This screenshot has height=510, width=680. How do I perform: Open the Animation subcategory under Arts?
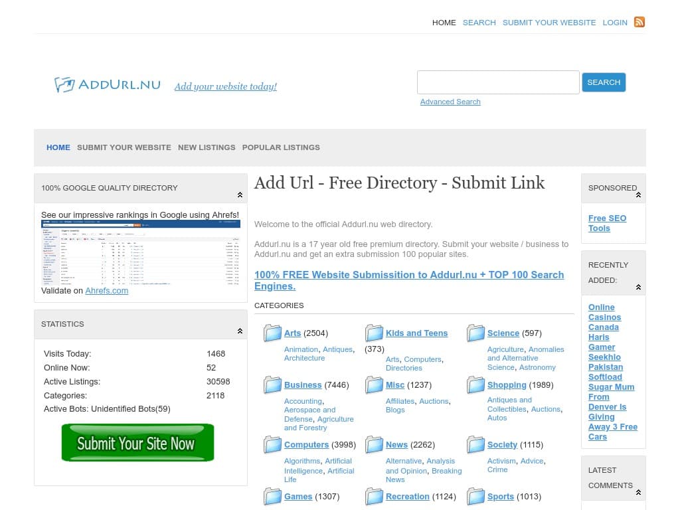301,349
